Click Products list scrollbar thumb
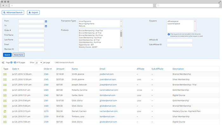This screenshot has width=222, height=125. [121, 34]
